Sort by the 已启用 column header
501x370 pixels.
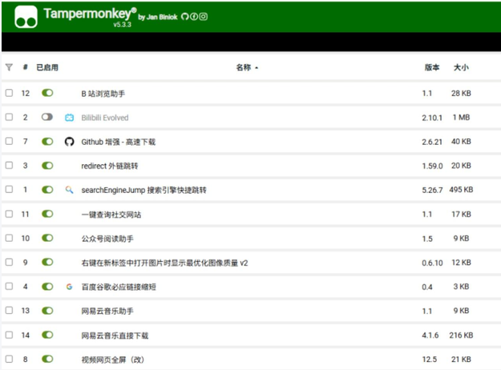47,67
